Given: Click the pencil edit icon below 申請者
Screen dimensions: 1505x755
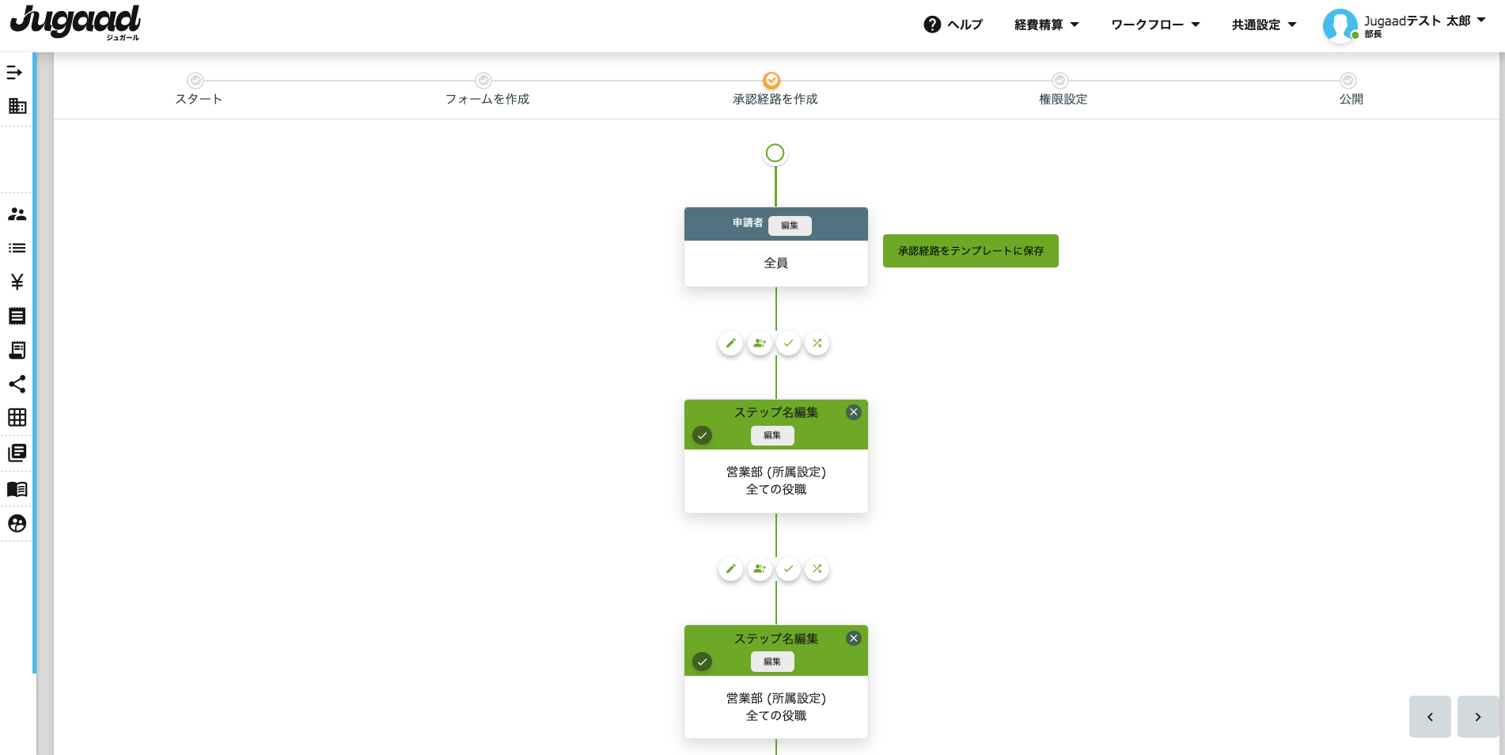Looking at the screenshot, I should (730, 343).
